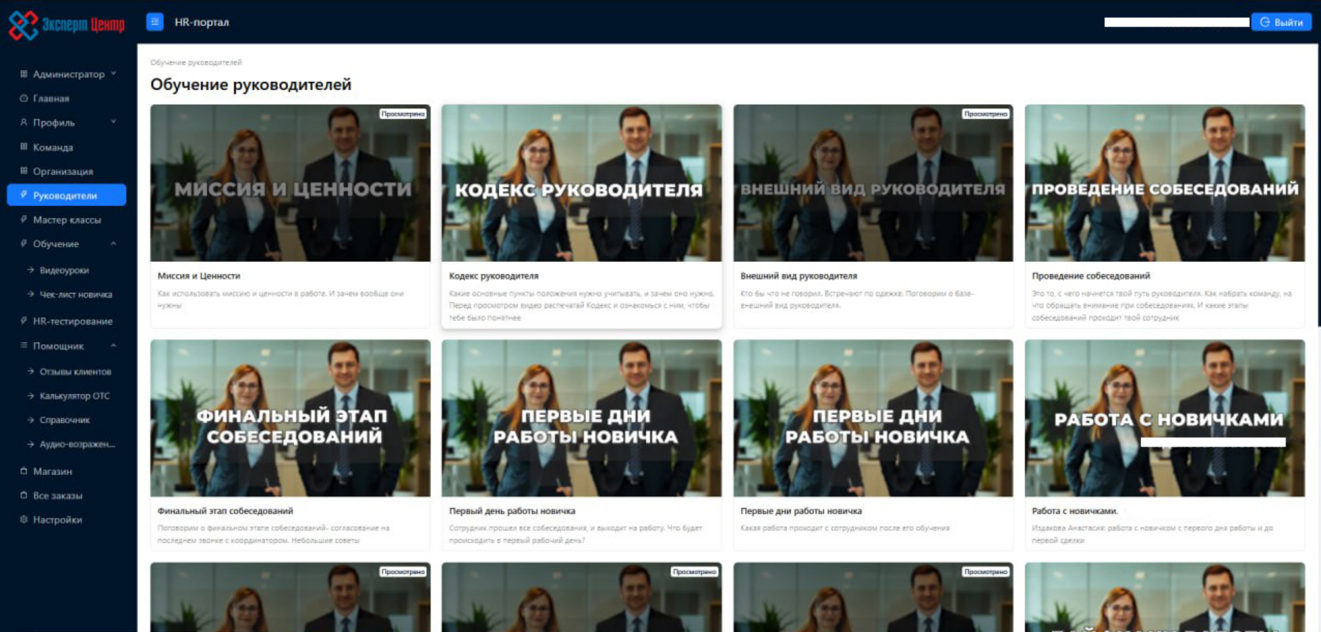Open the Кодекс руководителя title link
Image resolution: width=1321 pixels, height=632 pixels.
point(493,276)
